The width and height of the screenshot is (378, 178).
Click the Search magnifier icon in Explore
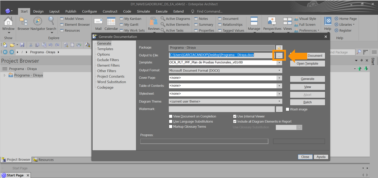tap(51, 21)
